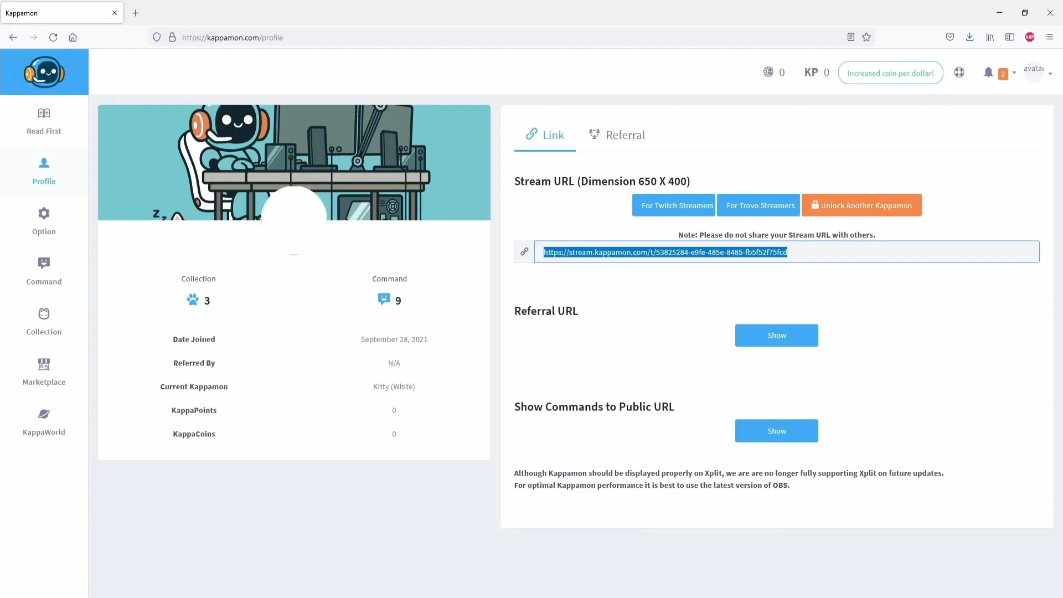Click the address bar URL
The image size is (1063, 598).
(x=233, y=38)
